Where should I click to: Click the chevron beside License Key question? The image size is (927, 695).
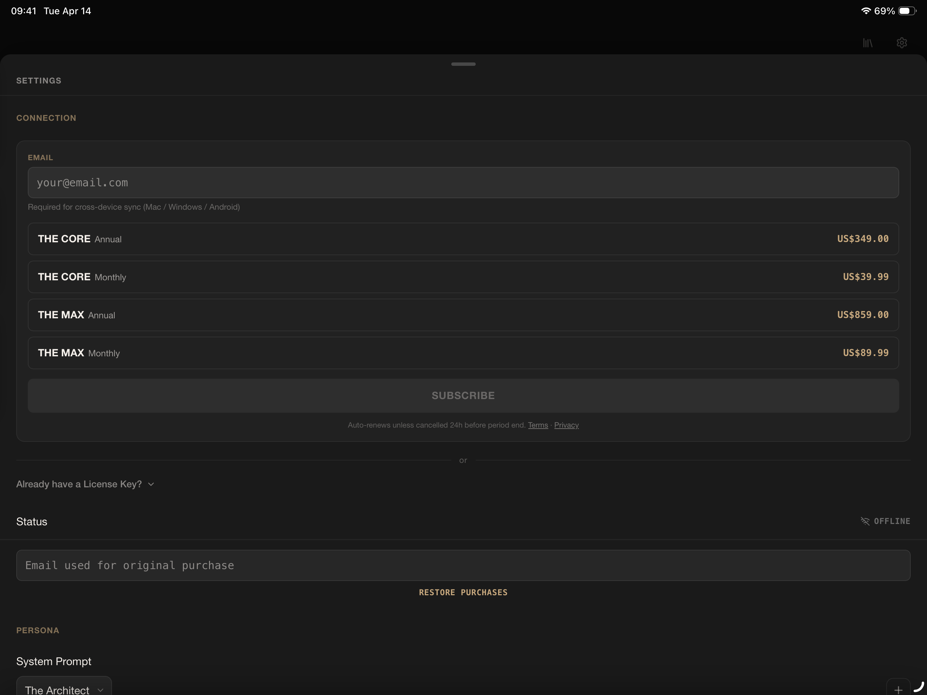pyautogui.click(x=151, y=485)
